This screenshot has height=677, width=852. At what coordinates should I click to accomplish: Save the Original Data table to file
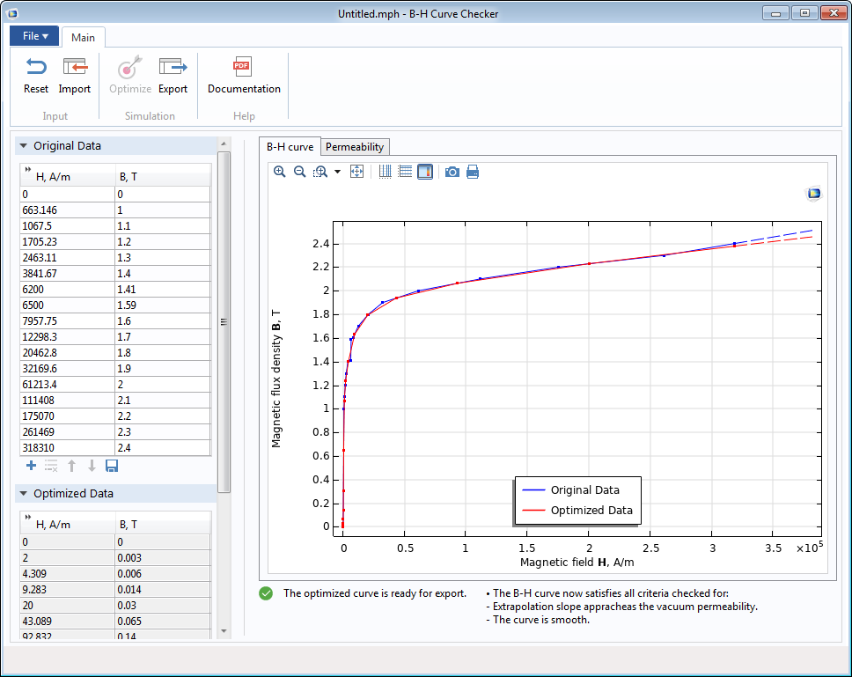click(112, 466)
